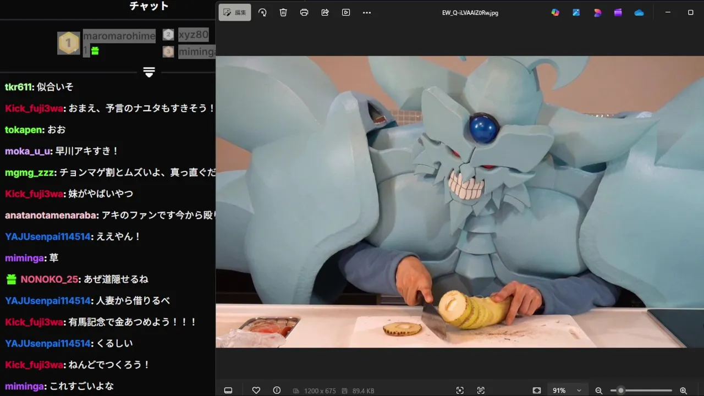704x396 pixels.
Task: Click the 1200 x 675 dimensions text
Action: (320, 391)
